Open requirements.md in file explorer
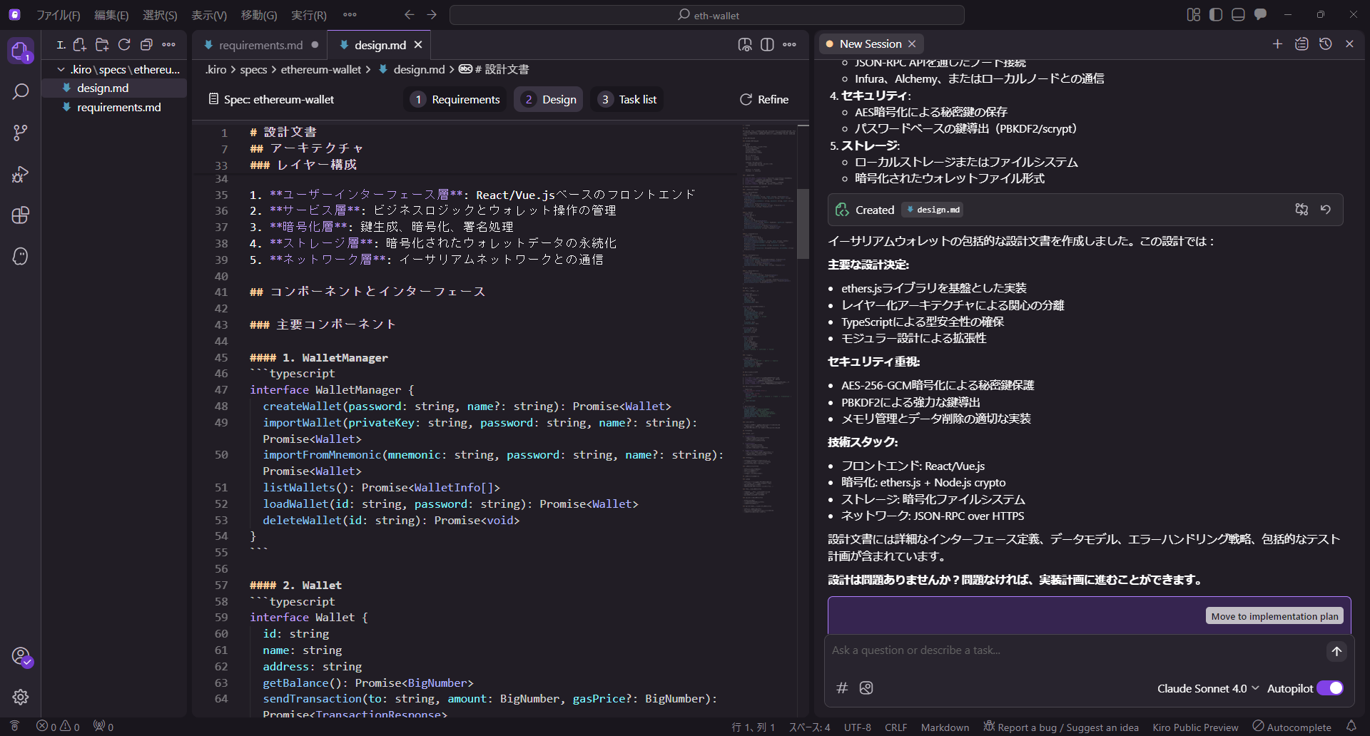 point(114,107)
